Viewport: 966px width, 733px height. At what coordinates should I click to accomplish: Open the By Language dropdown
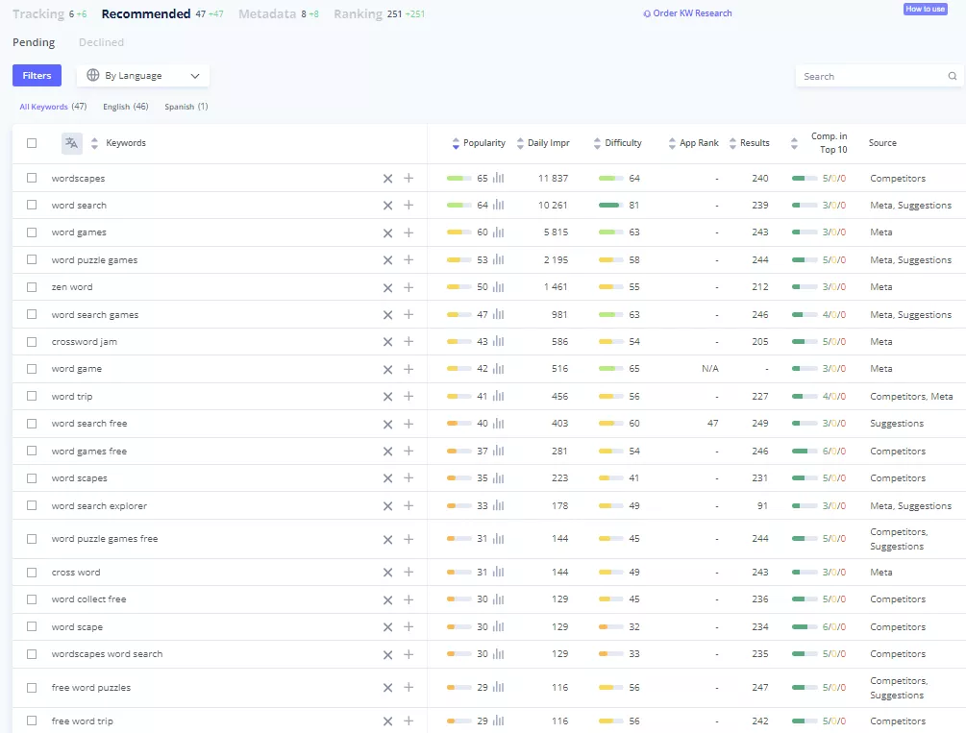pyautogui.click(x=143, y=76)
